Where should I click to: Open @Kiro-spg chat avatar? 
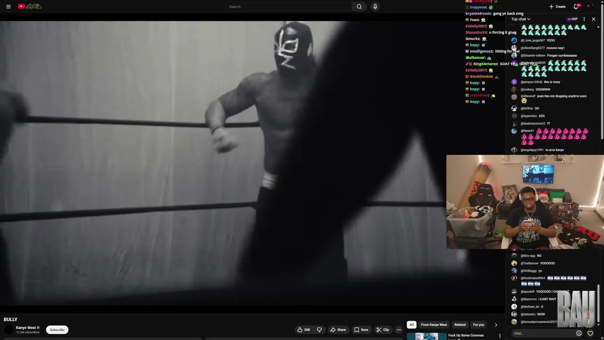(514, 255)
